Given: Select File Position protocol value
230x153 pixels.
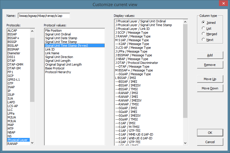Looking at the screenshot, I should [75, 30].
